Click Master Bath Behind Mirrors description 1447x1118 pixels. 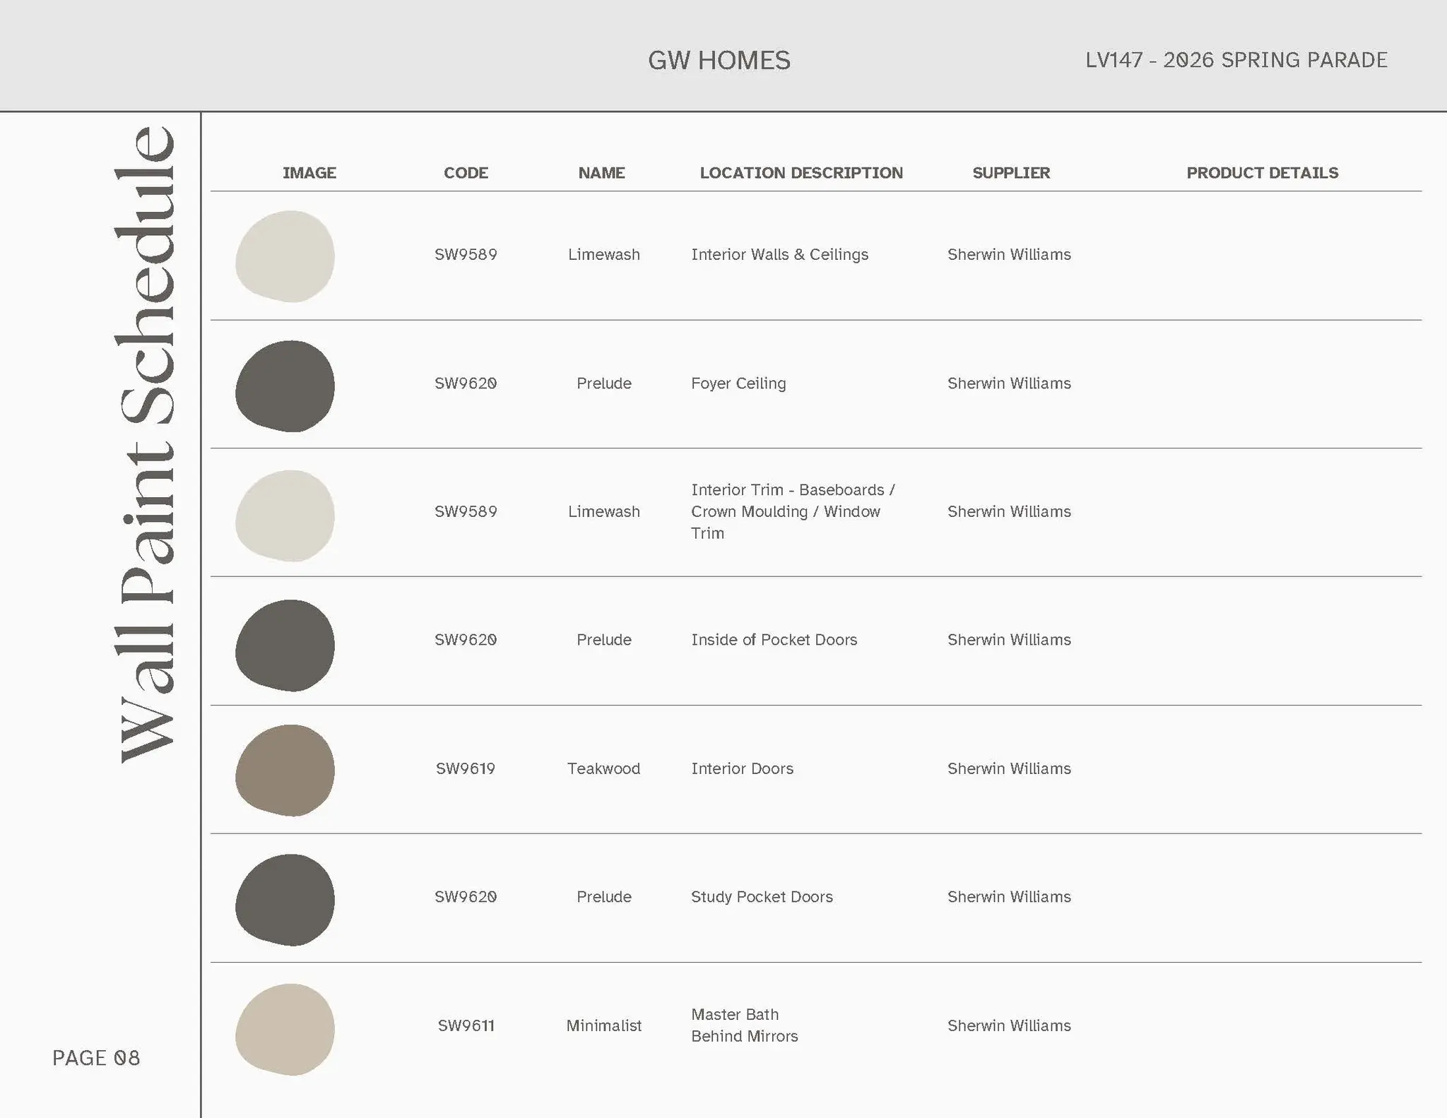point(744,1025)
